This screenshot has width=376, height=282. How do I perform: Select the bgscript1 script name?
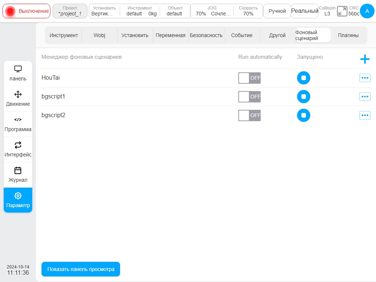coord(53,97)
